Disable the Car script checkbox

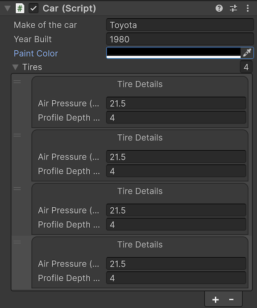(x=33, y=8)
